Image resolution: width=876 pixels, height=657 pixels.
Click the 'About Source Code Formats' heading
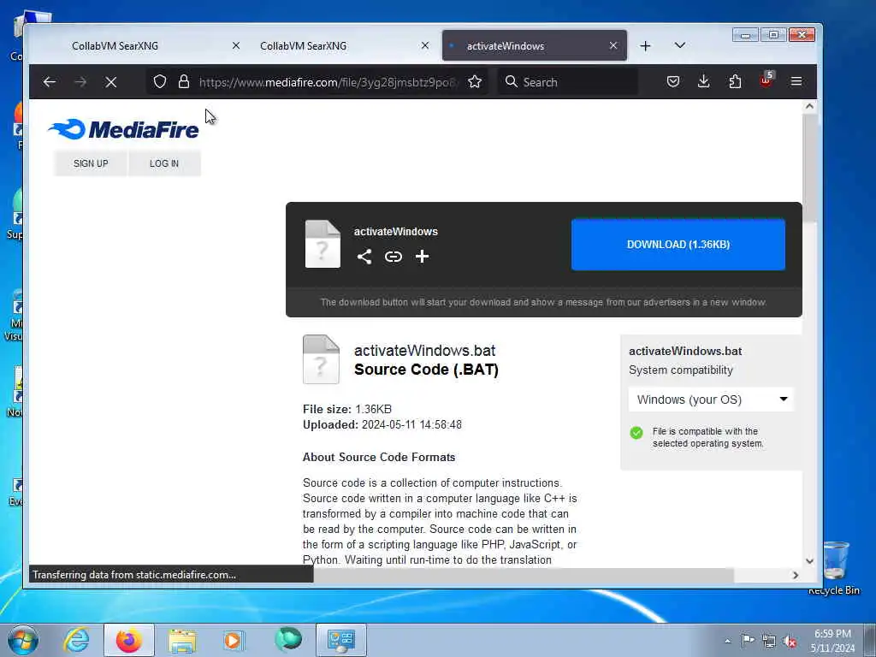coord(379,457)
